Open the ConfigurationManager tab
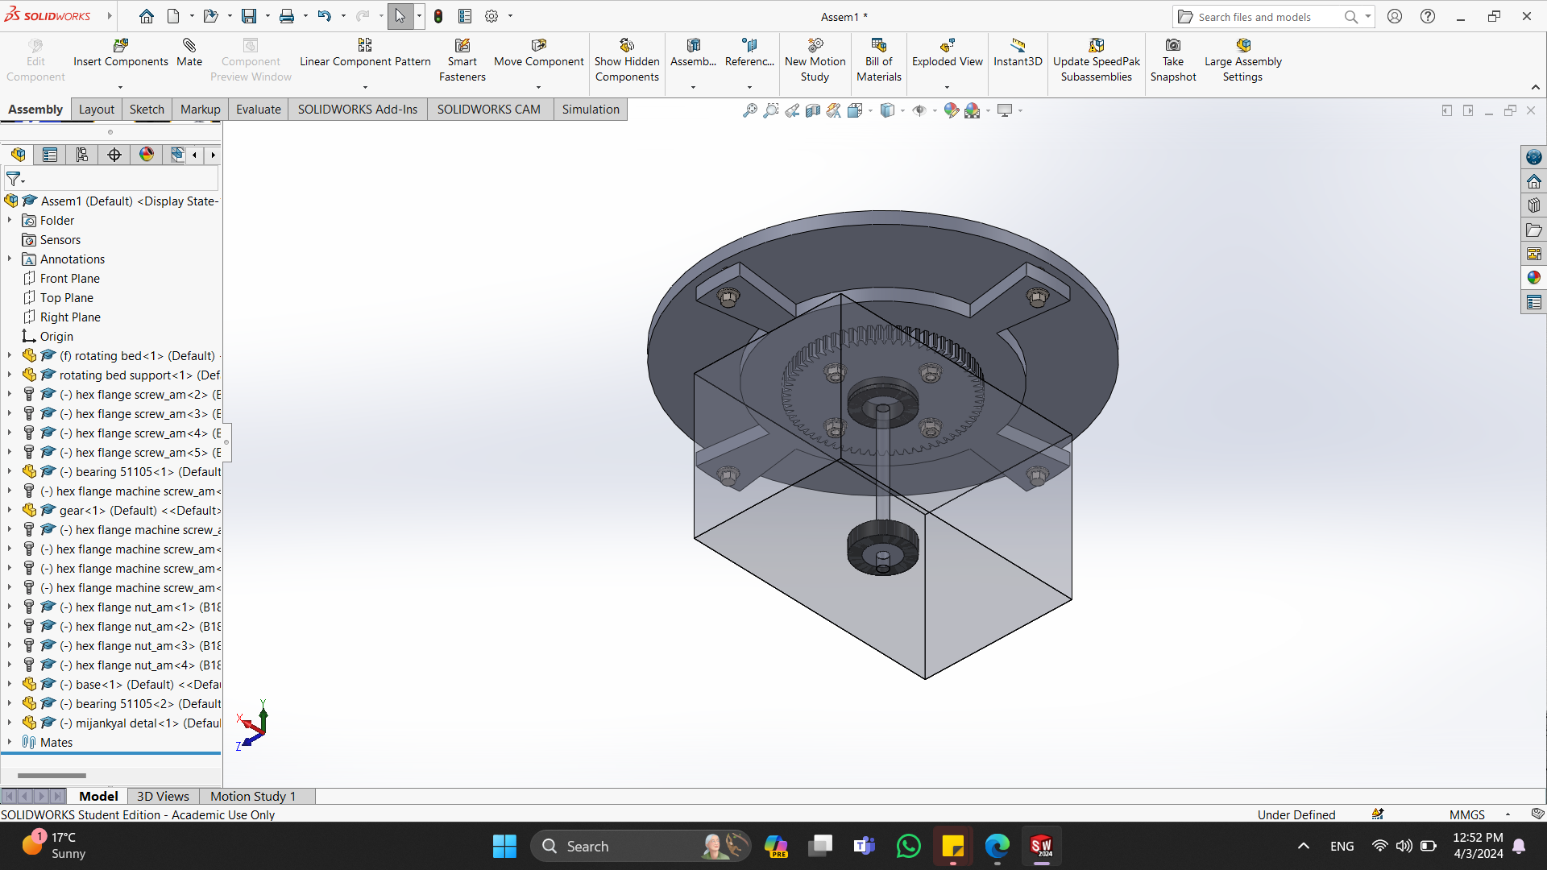The width and height of the screenshot is (1547, 870). pos(82,155)
